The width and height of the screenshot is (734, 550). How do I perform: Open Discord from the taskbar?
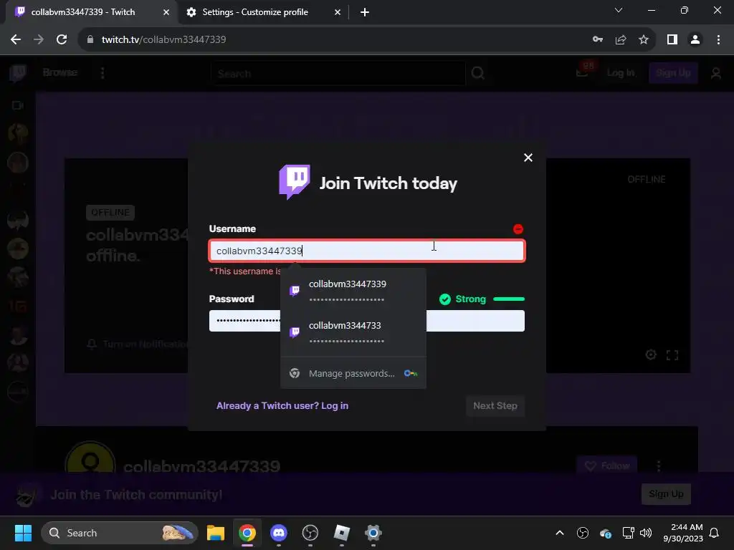(279, 533)
